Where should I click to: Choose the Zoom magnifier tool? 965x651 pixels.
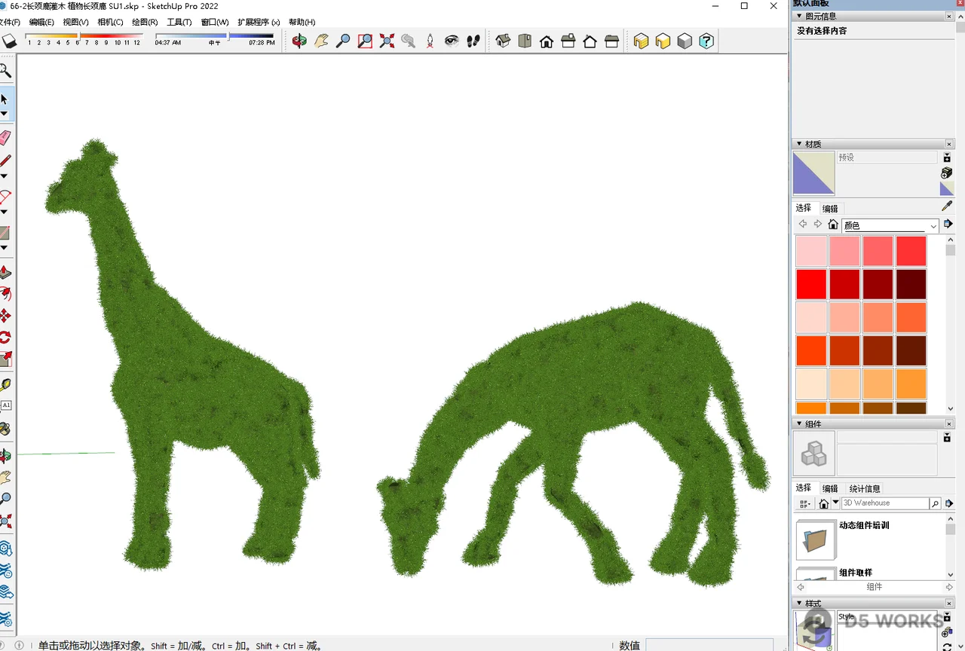click(343, 41)
